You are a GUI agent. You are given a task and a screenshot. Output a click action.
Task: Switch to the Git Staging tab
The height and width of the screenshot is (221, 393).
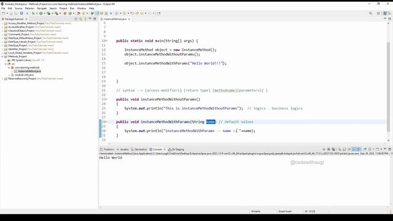176,149
